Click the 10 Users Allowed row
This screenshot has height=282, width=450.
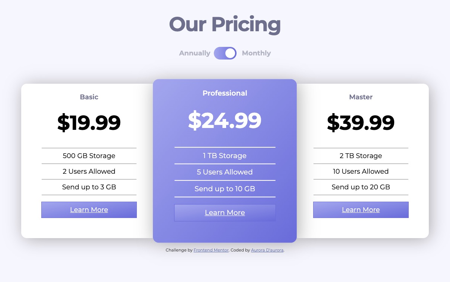pyautogui.click(x=361, y=172)
